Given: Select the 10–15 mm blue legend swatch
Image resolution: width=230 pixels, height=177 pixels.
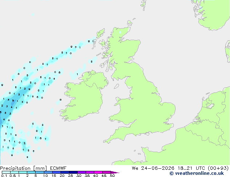Looking at the screenshot, I should click(x=48, y=172).
